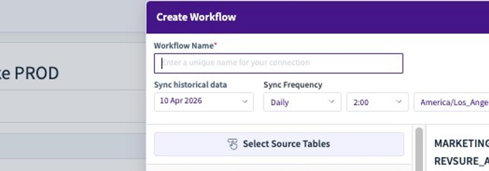Click the REVSURE_A text in right panel
This screenshot has height=171, width=489.
coord(461,161)
